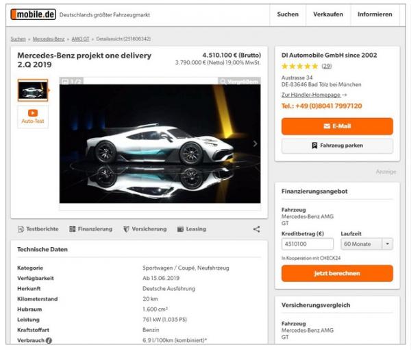
Task: Show next car photo with right arrow
Action: 255,143
